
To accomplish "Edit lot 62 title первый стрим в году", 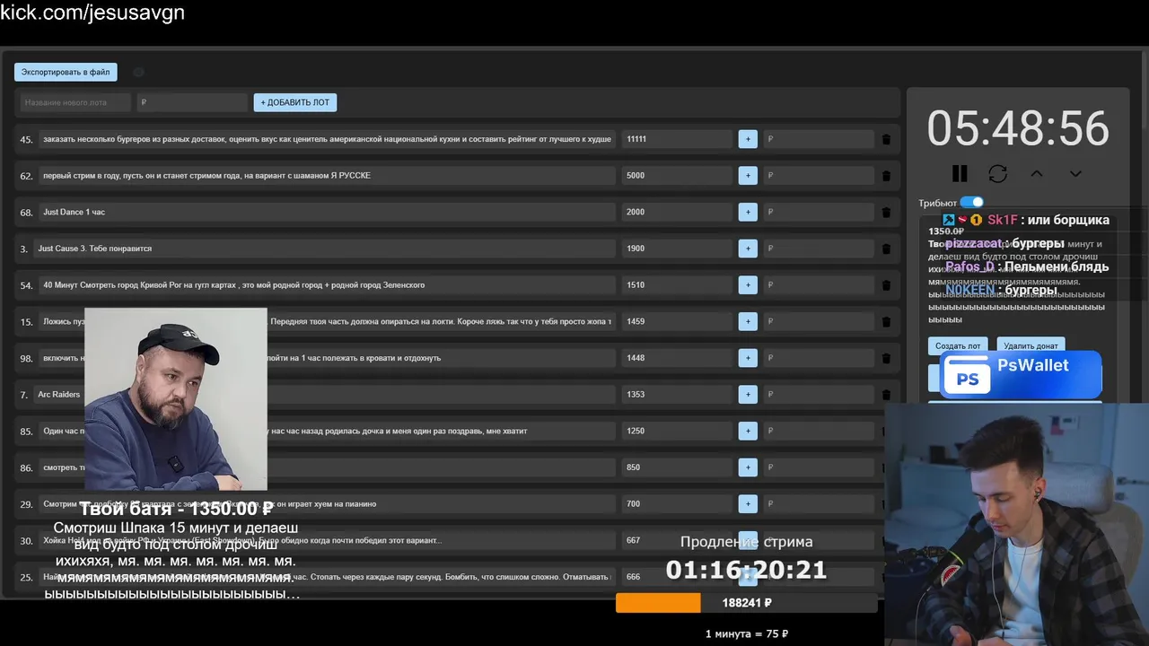I will [327, 176].
